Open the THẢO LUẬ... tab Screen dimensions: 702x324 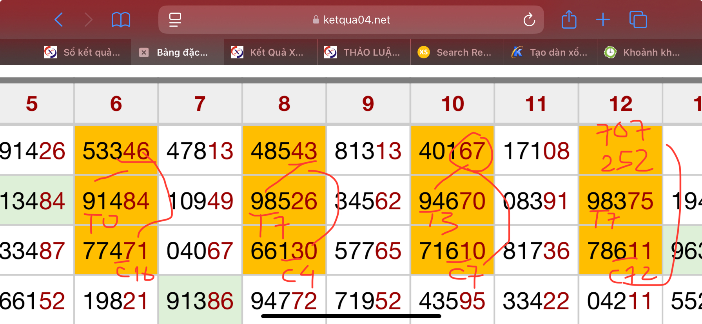coord(364,52)
